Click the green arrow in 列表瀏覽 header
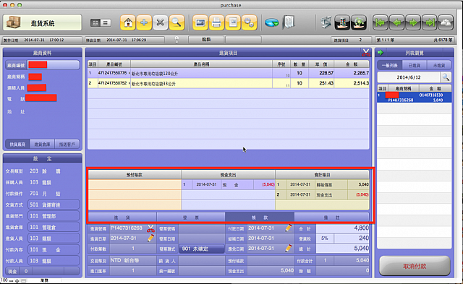 pyautogui.click(x=381, y=53)
